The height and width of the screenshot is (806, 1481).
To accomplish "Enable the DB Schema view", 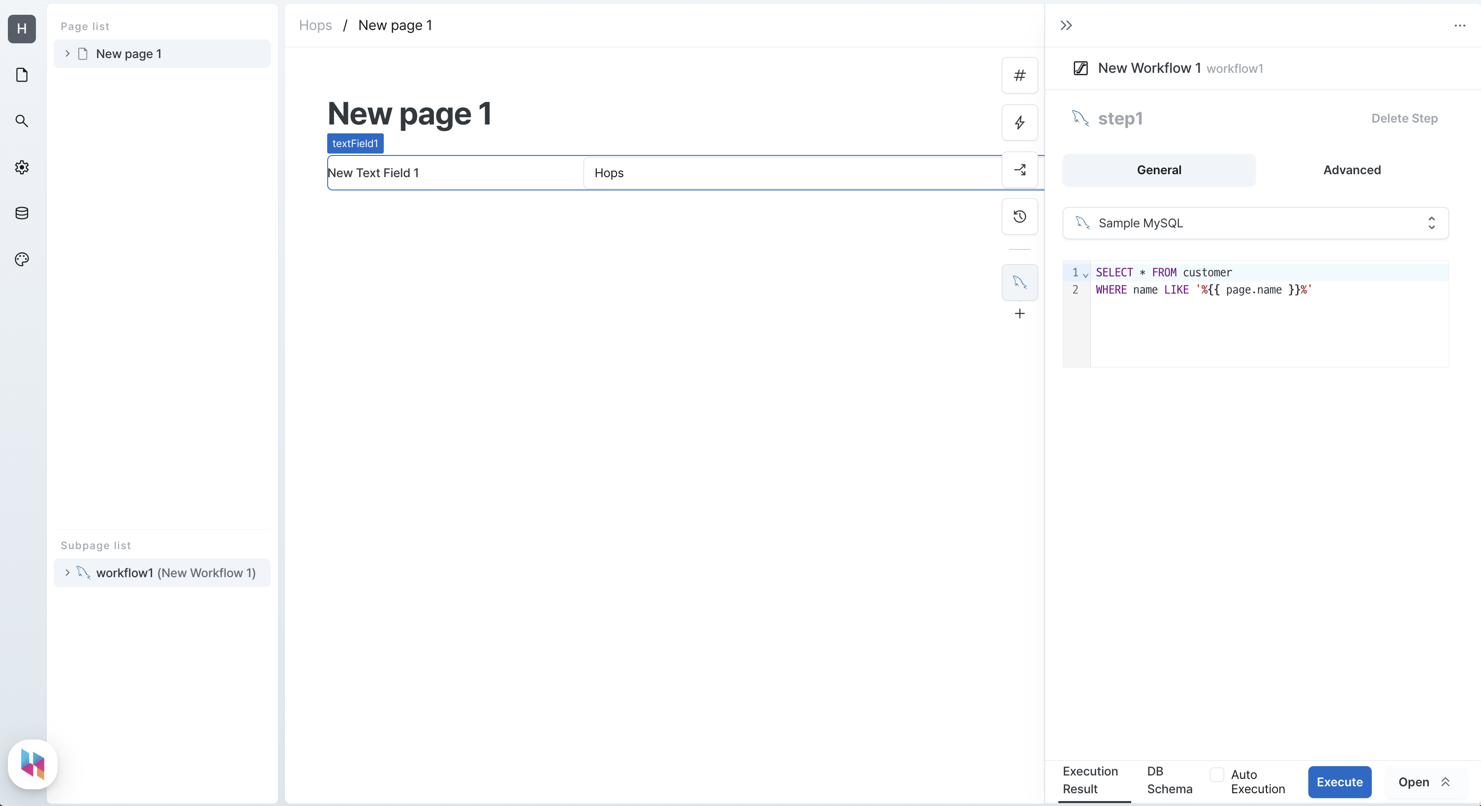I will (x=1169, y=780).
